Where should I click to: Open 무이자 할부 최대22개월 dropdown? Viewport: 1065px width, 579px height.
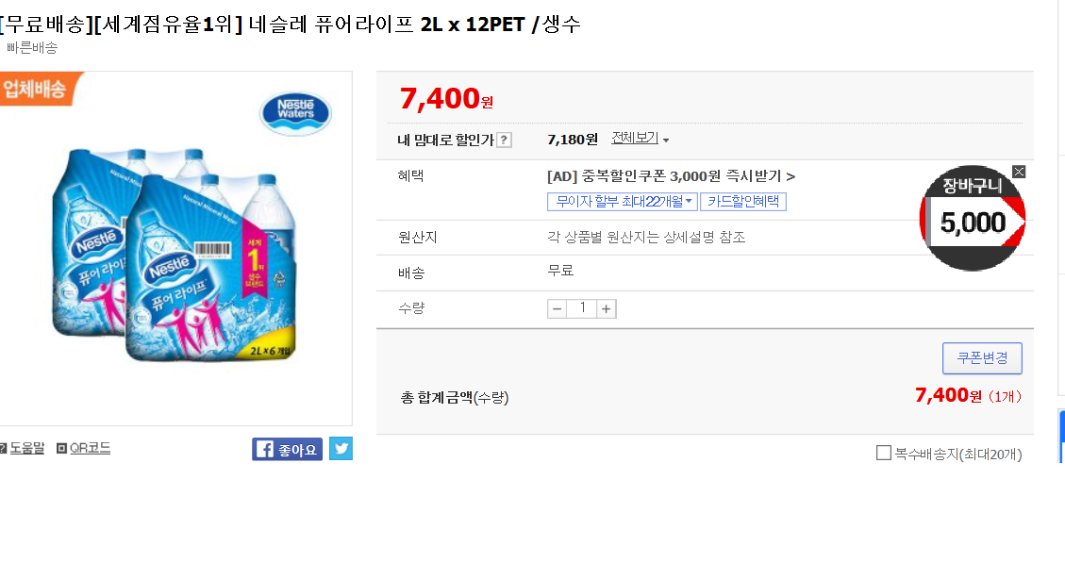pos(622,202)
